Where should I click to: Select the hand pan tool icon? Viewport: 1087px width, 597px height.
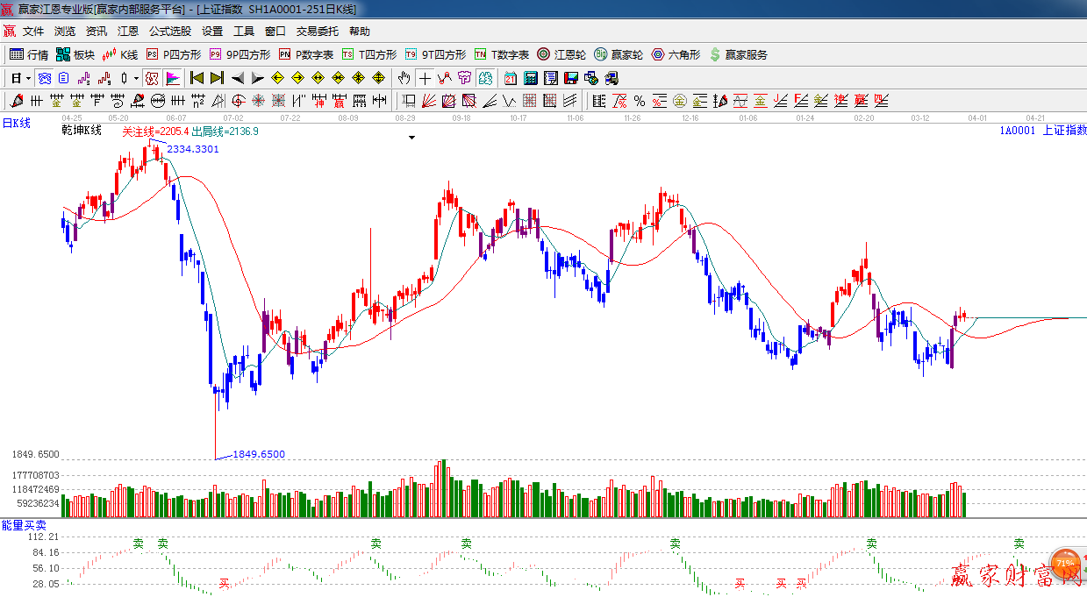404,78
